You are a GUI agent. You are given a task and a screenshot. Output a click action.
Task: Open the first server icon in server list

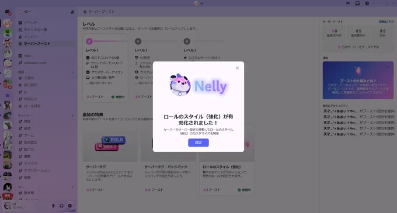(8, 23)
